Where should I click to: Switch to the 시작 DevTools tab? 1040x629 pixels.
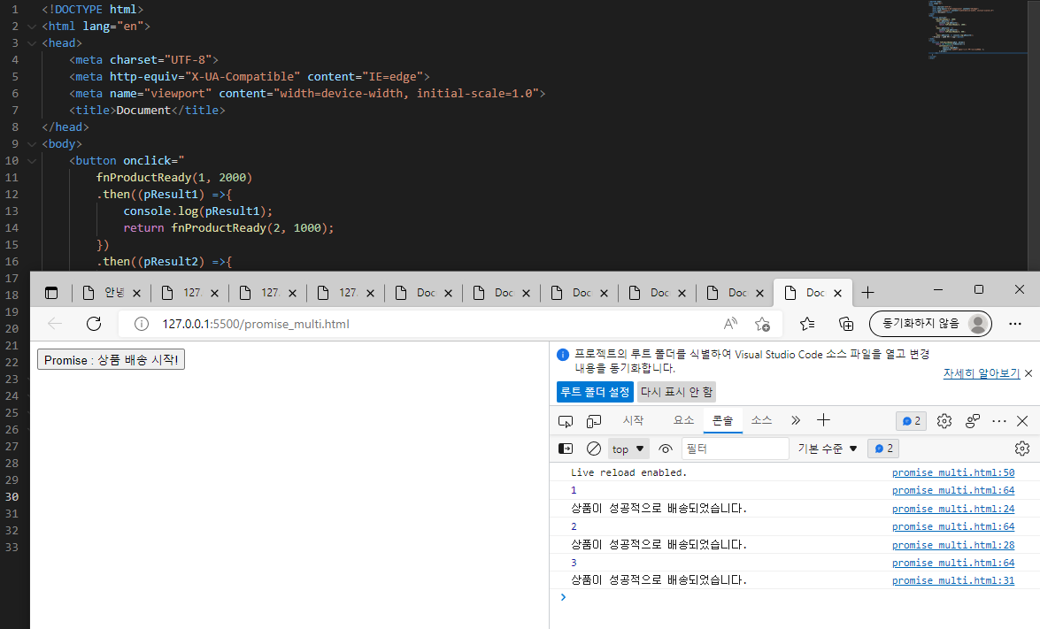click(x=633, y=420)
